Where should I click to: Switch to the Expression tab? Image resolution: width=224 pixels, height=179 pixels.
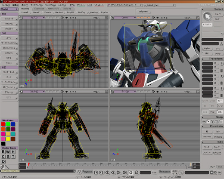click(39, 9)
